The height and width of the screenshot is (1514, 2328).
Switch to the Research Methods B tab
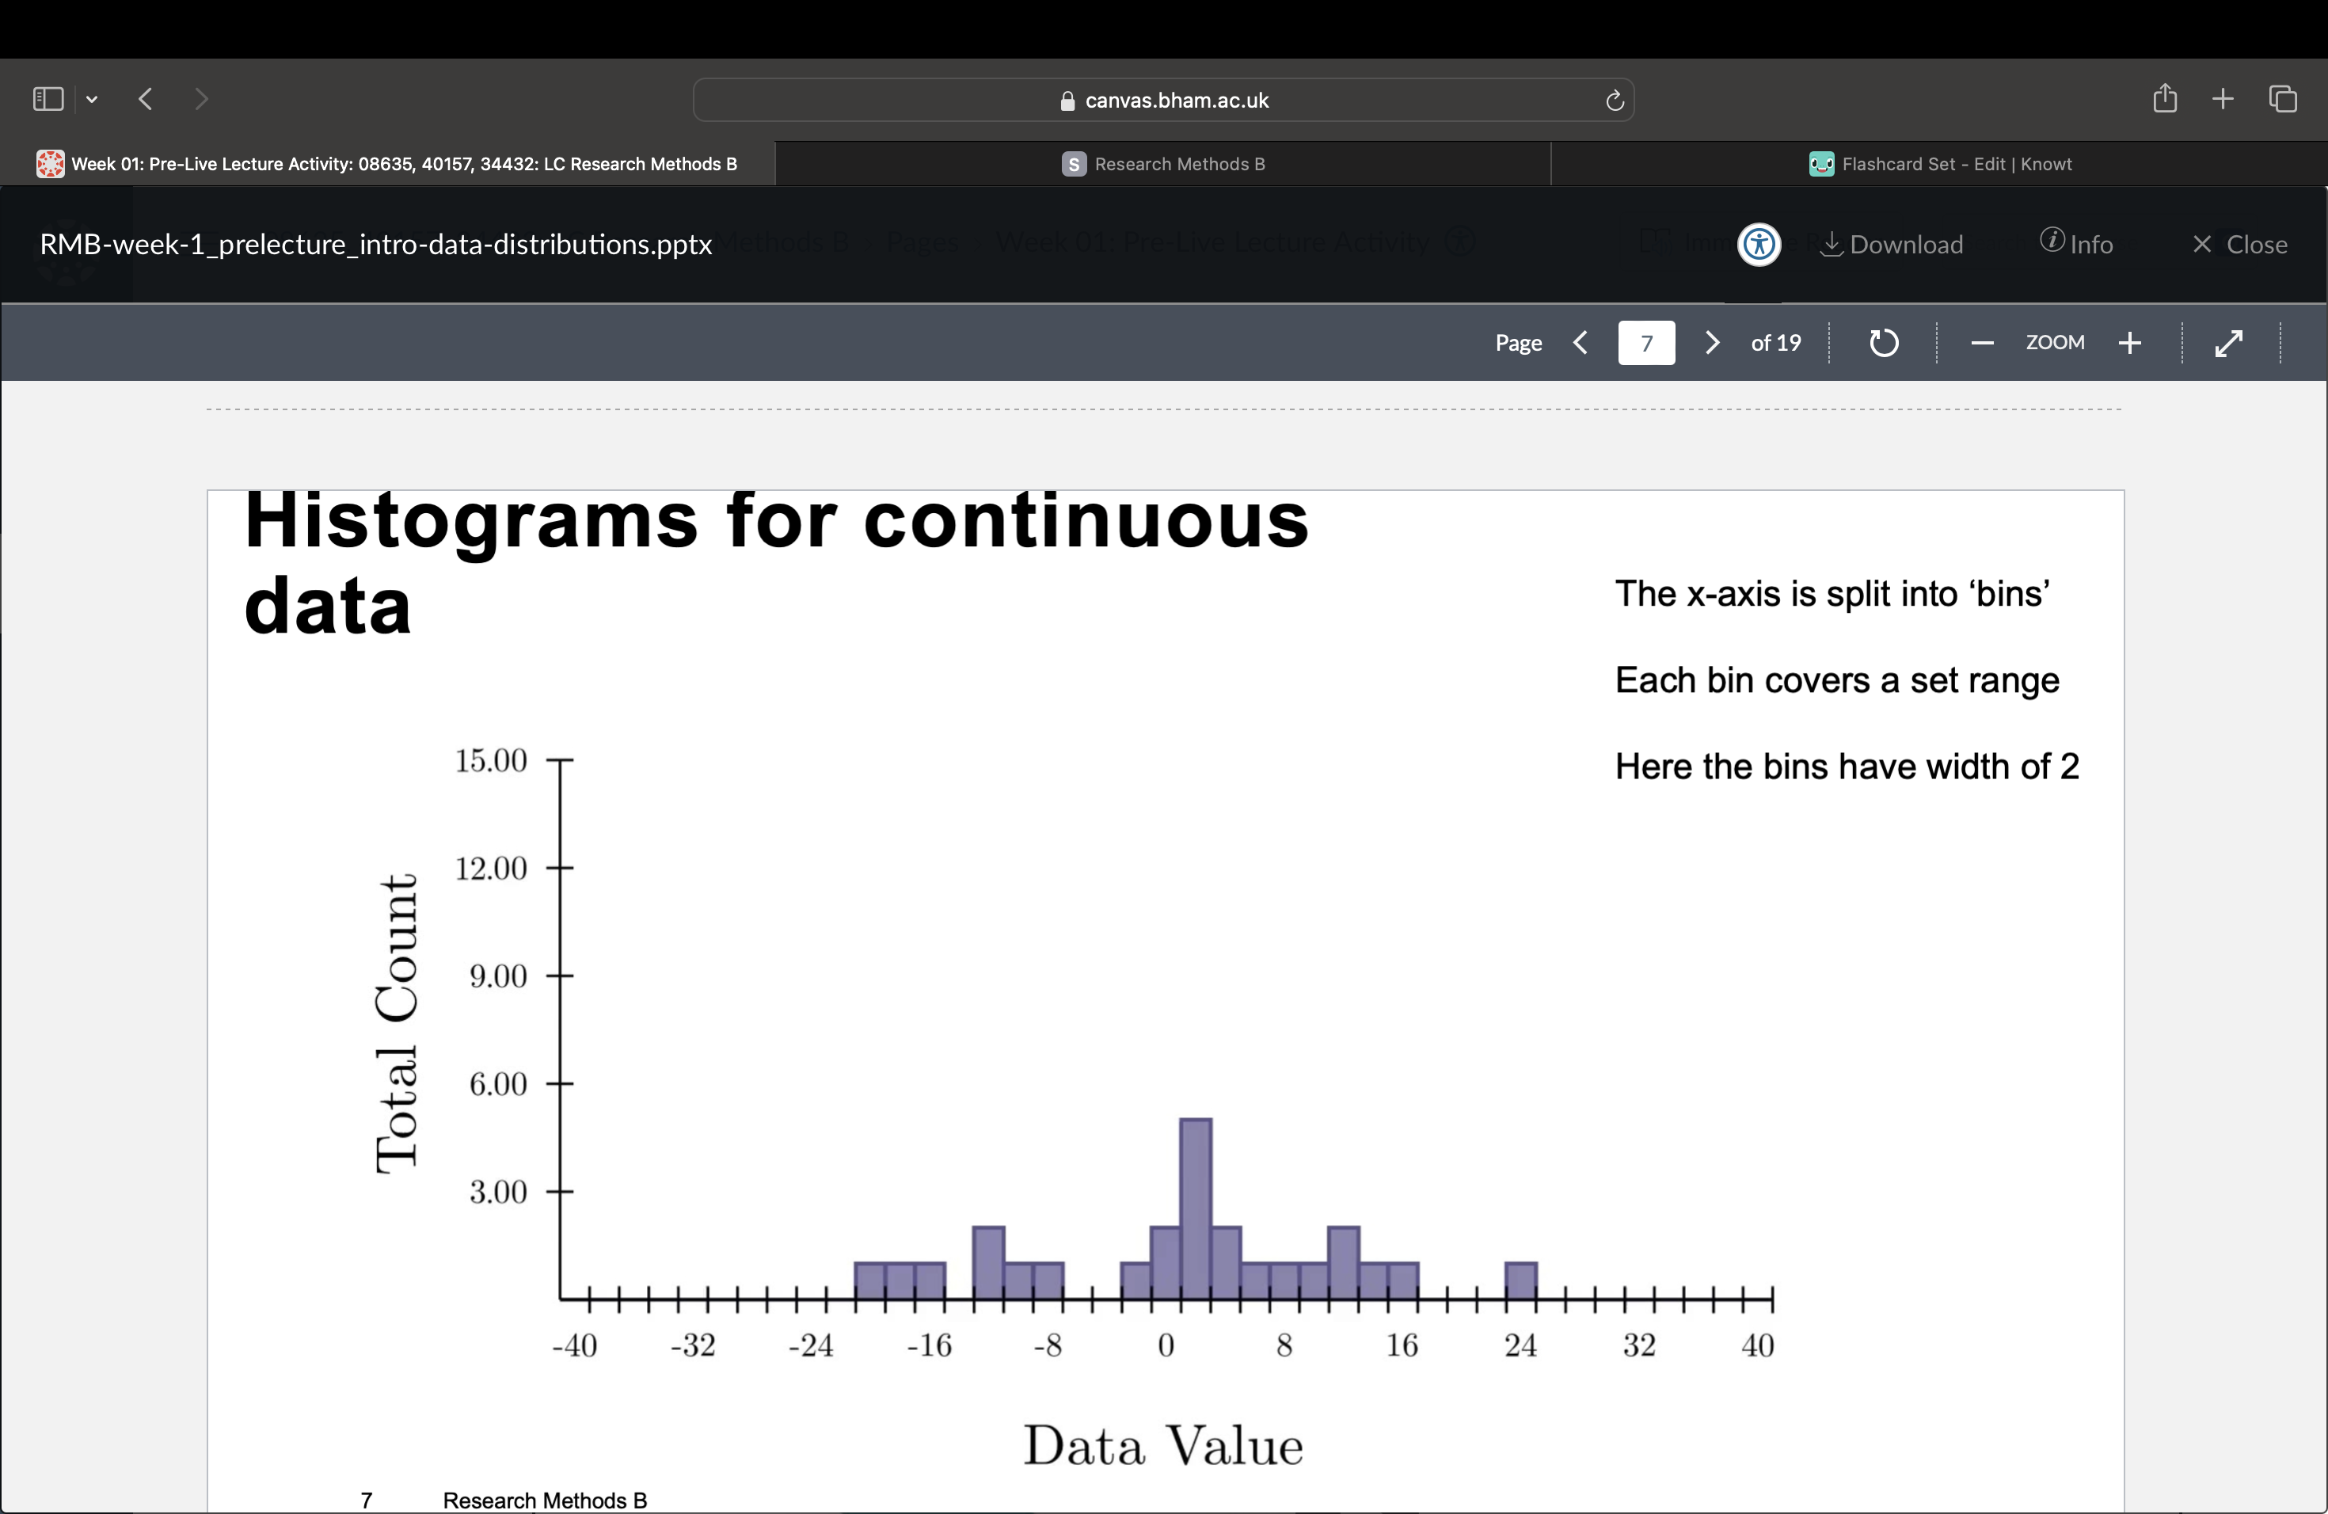1163,163
